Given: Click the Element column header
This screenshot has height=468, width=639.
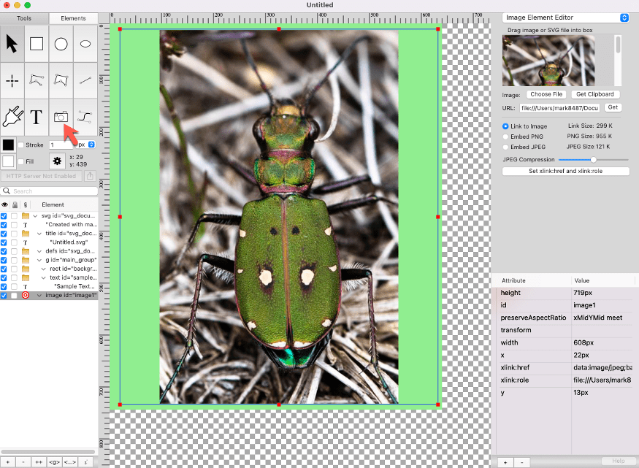Looking at the screenshot, I should tap(53, 204).
